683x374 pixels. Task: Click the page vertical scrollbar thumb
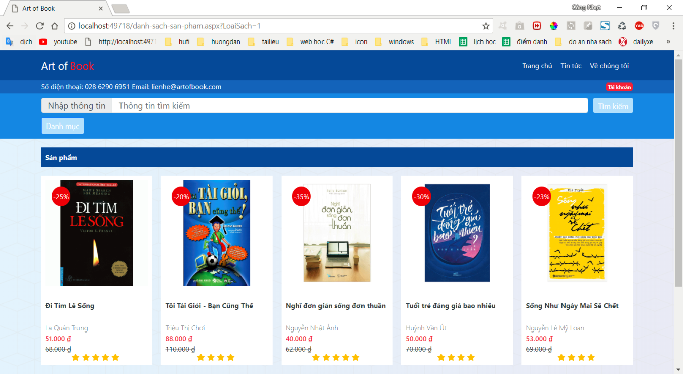coord(678,172)
